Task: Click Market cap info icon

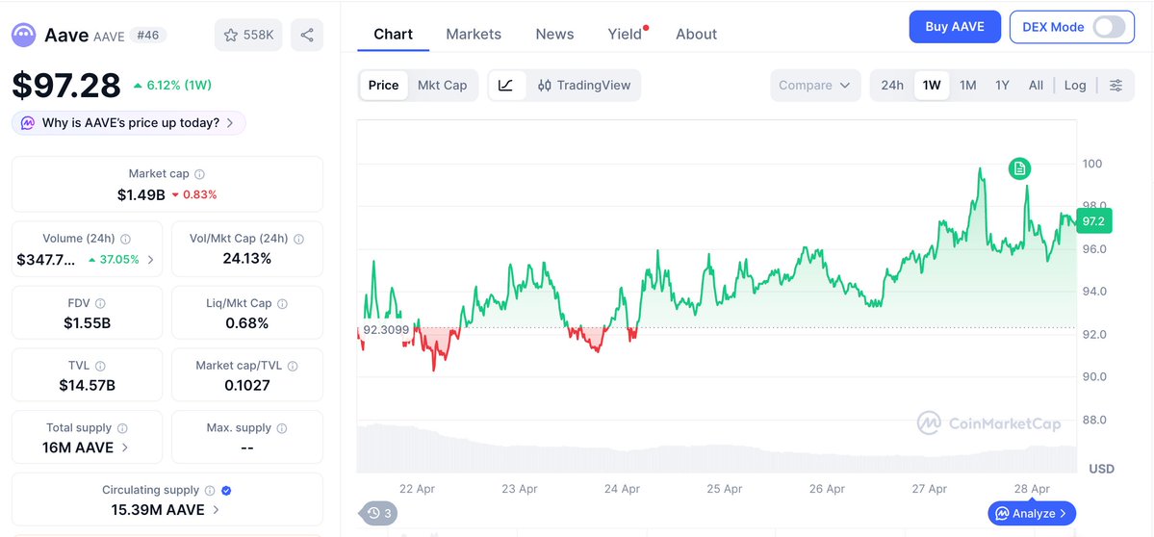Action: (x=200, y=174)
